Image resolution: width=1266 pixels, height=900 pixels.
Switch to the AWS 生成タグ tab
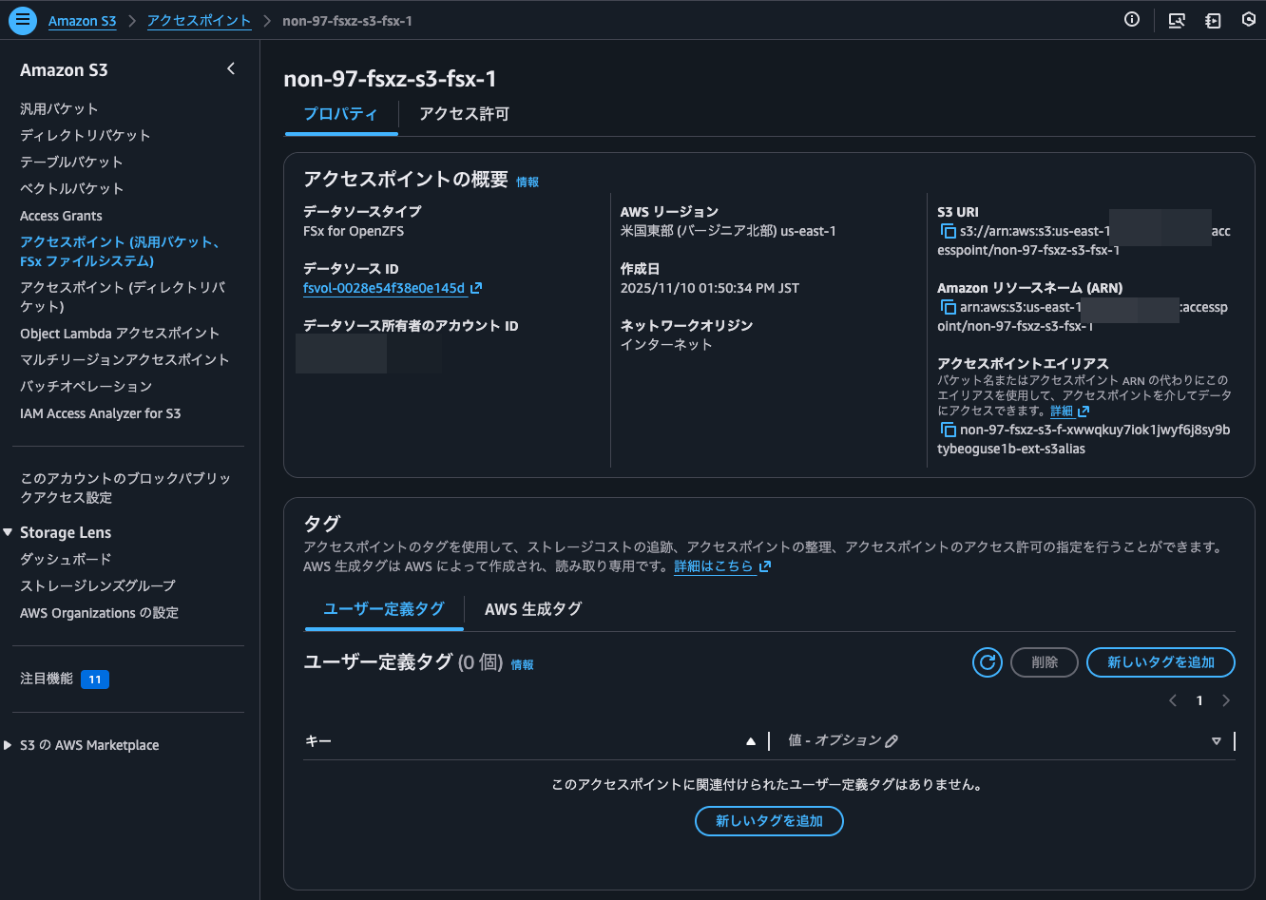pyautogui.click(x=533, y=609)
